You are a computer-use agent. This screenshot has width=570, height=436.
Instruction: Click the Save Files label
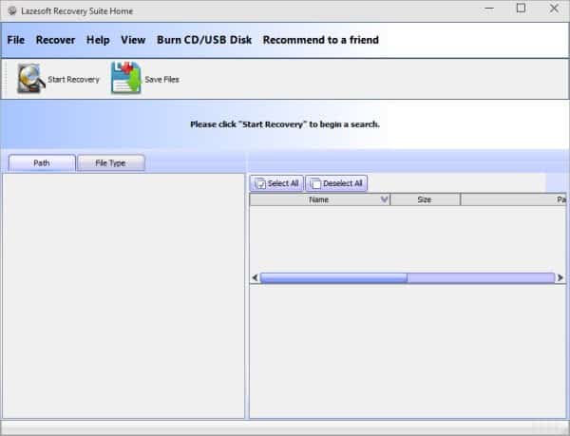pyautogui.click(x=161, y=80)
